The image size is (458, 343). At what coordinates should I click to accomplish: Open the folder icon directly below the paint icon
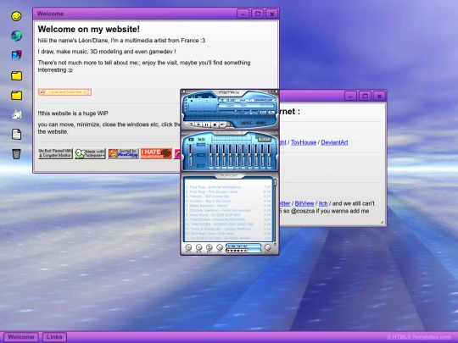[17, 75]
